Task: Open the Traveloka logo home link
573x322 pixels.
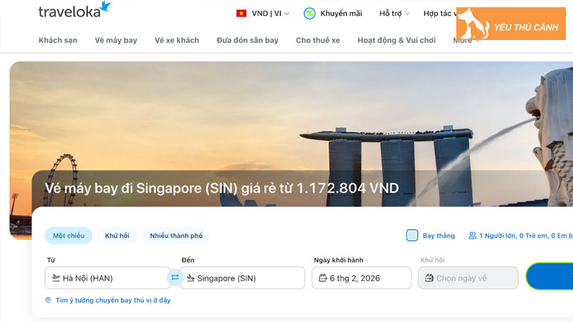Action: tap(74, 10)
